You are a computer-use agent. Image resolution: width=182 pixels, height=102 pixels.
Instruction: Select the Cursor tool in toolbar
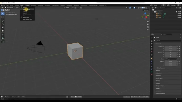tap(3, 17)
